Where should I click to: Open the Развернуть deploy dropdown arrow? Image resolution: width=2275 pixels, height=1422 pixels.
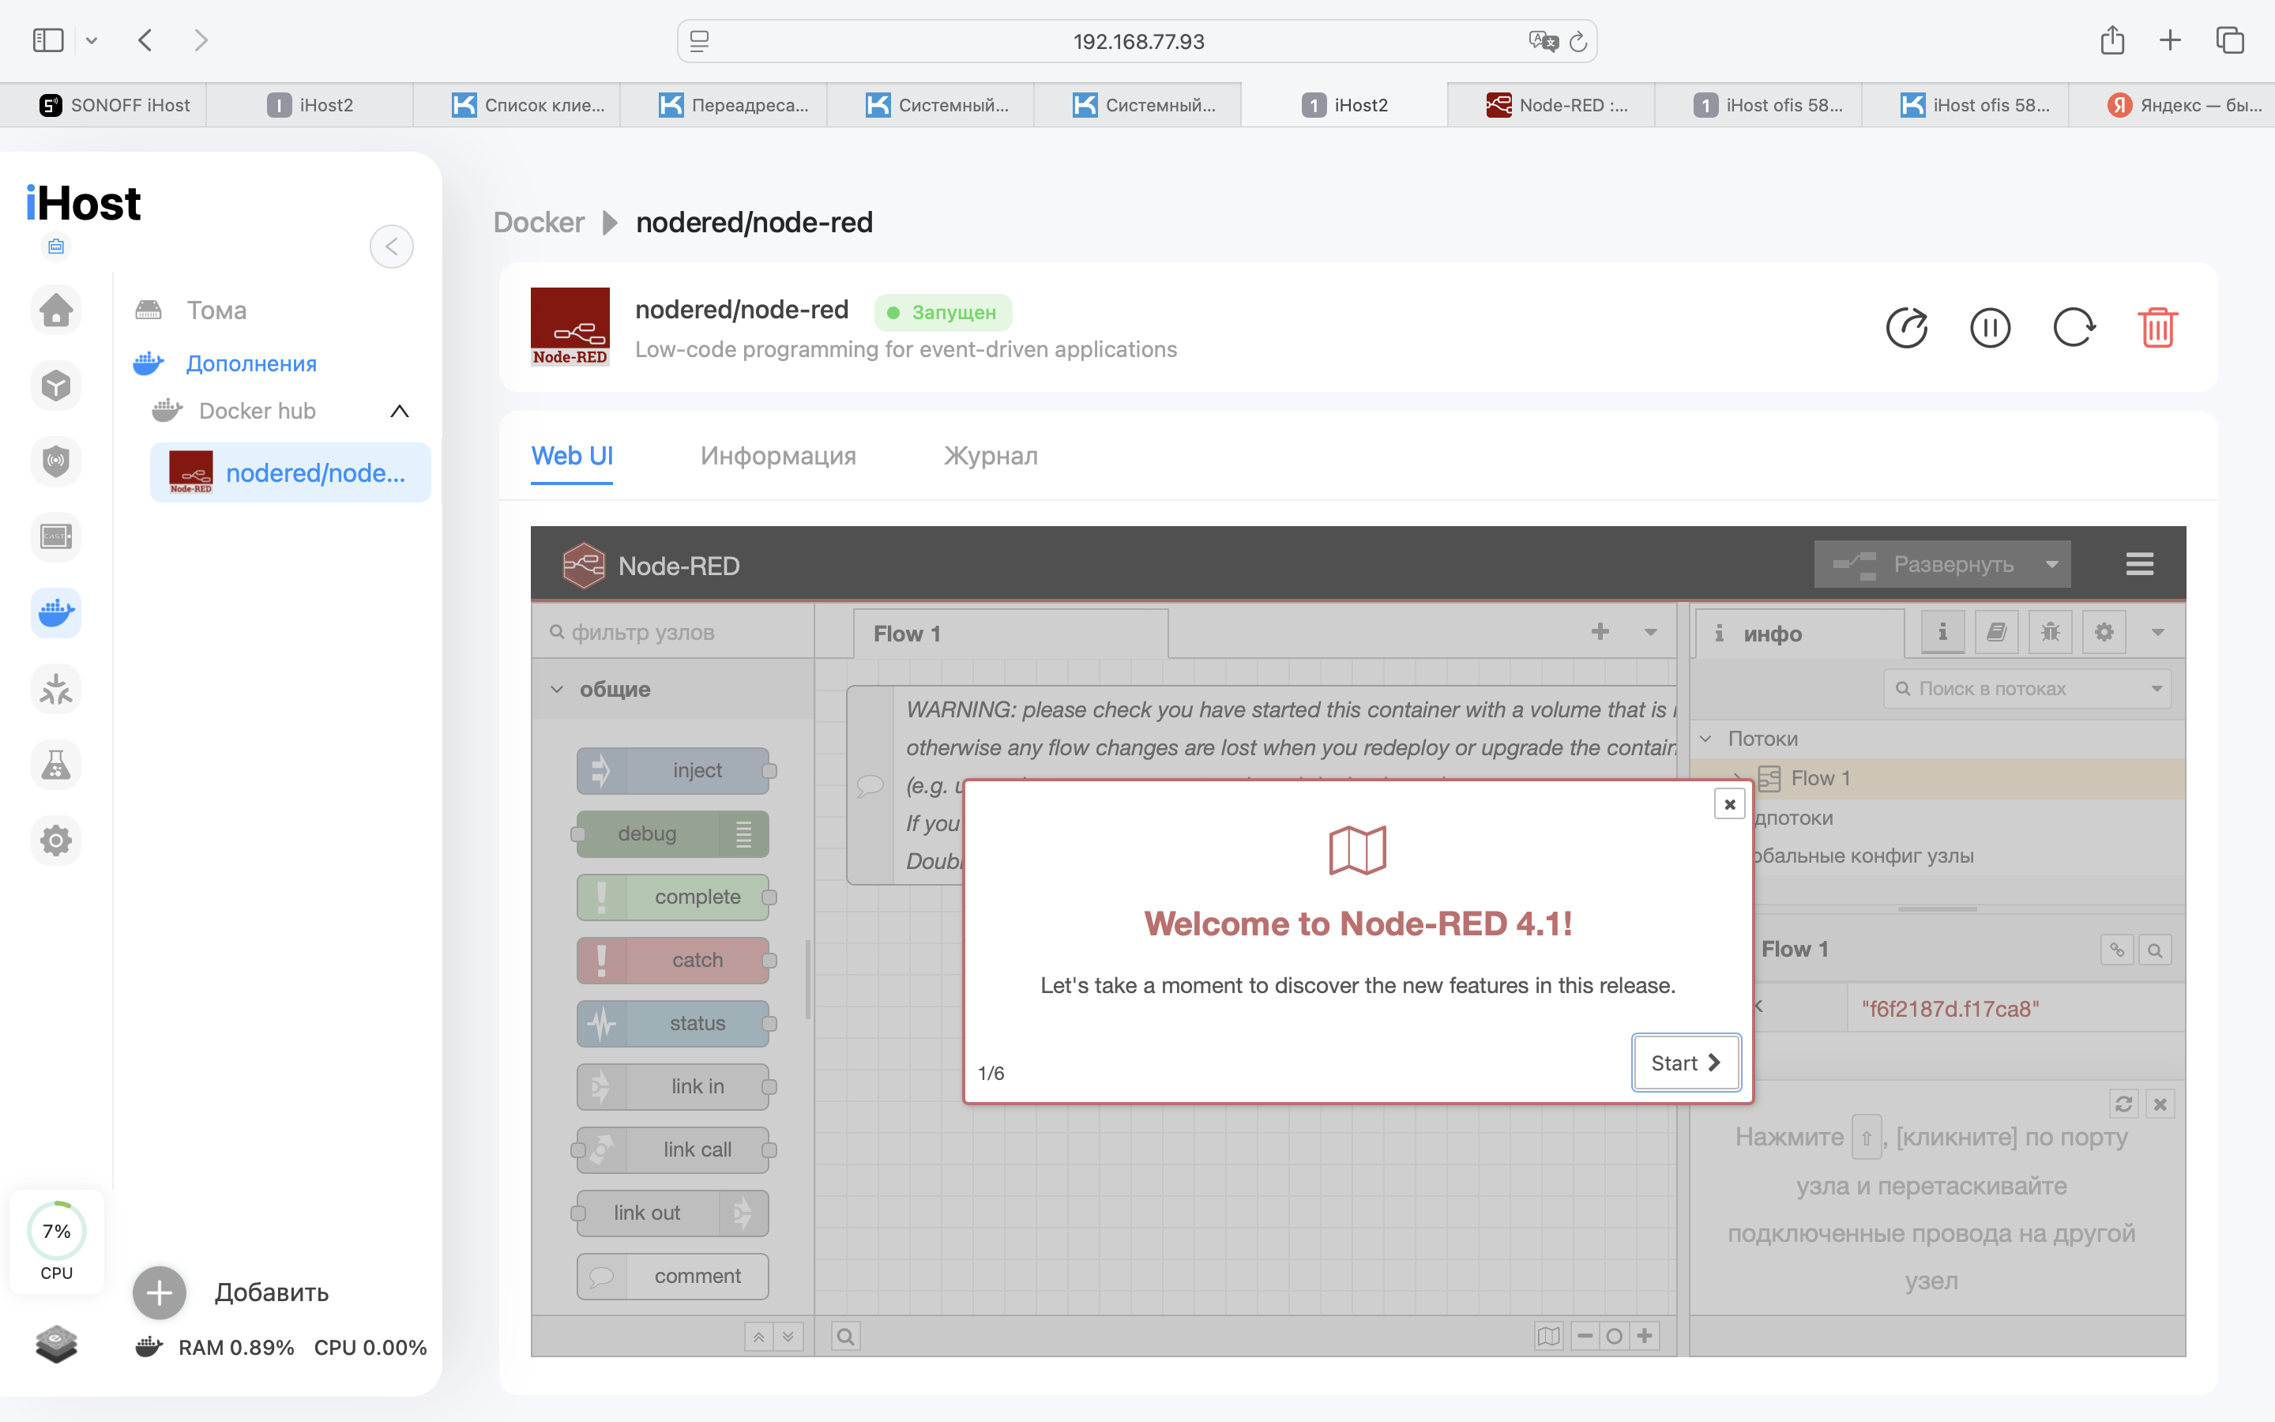coord(2051,564)
